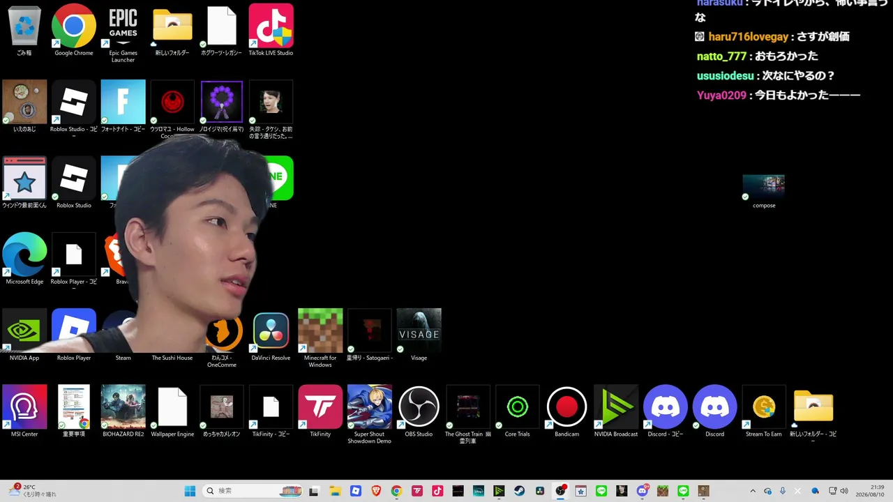Open the Minecraft for Windows desktop shortcut

click(320, 338)
